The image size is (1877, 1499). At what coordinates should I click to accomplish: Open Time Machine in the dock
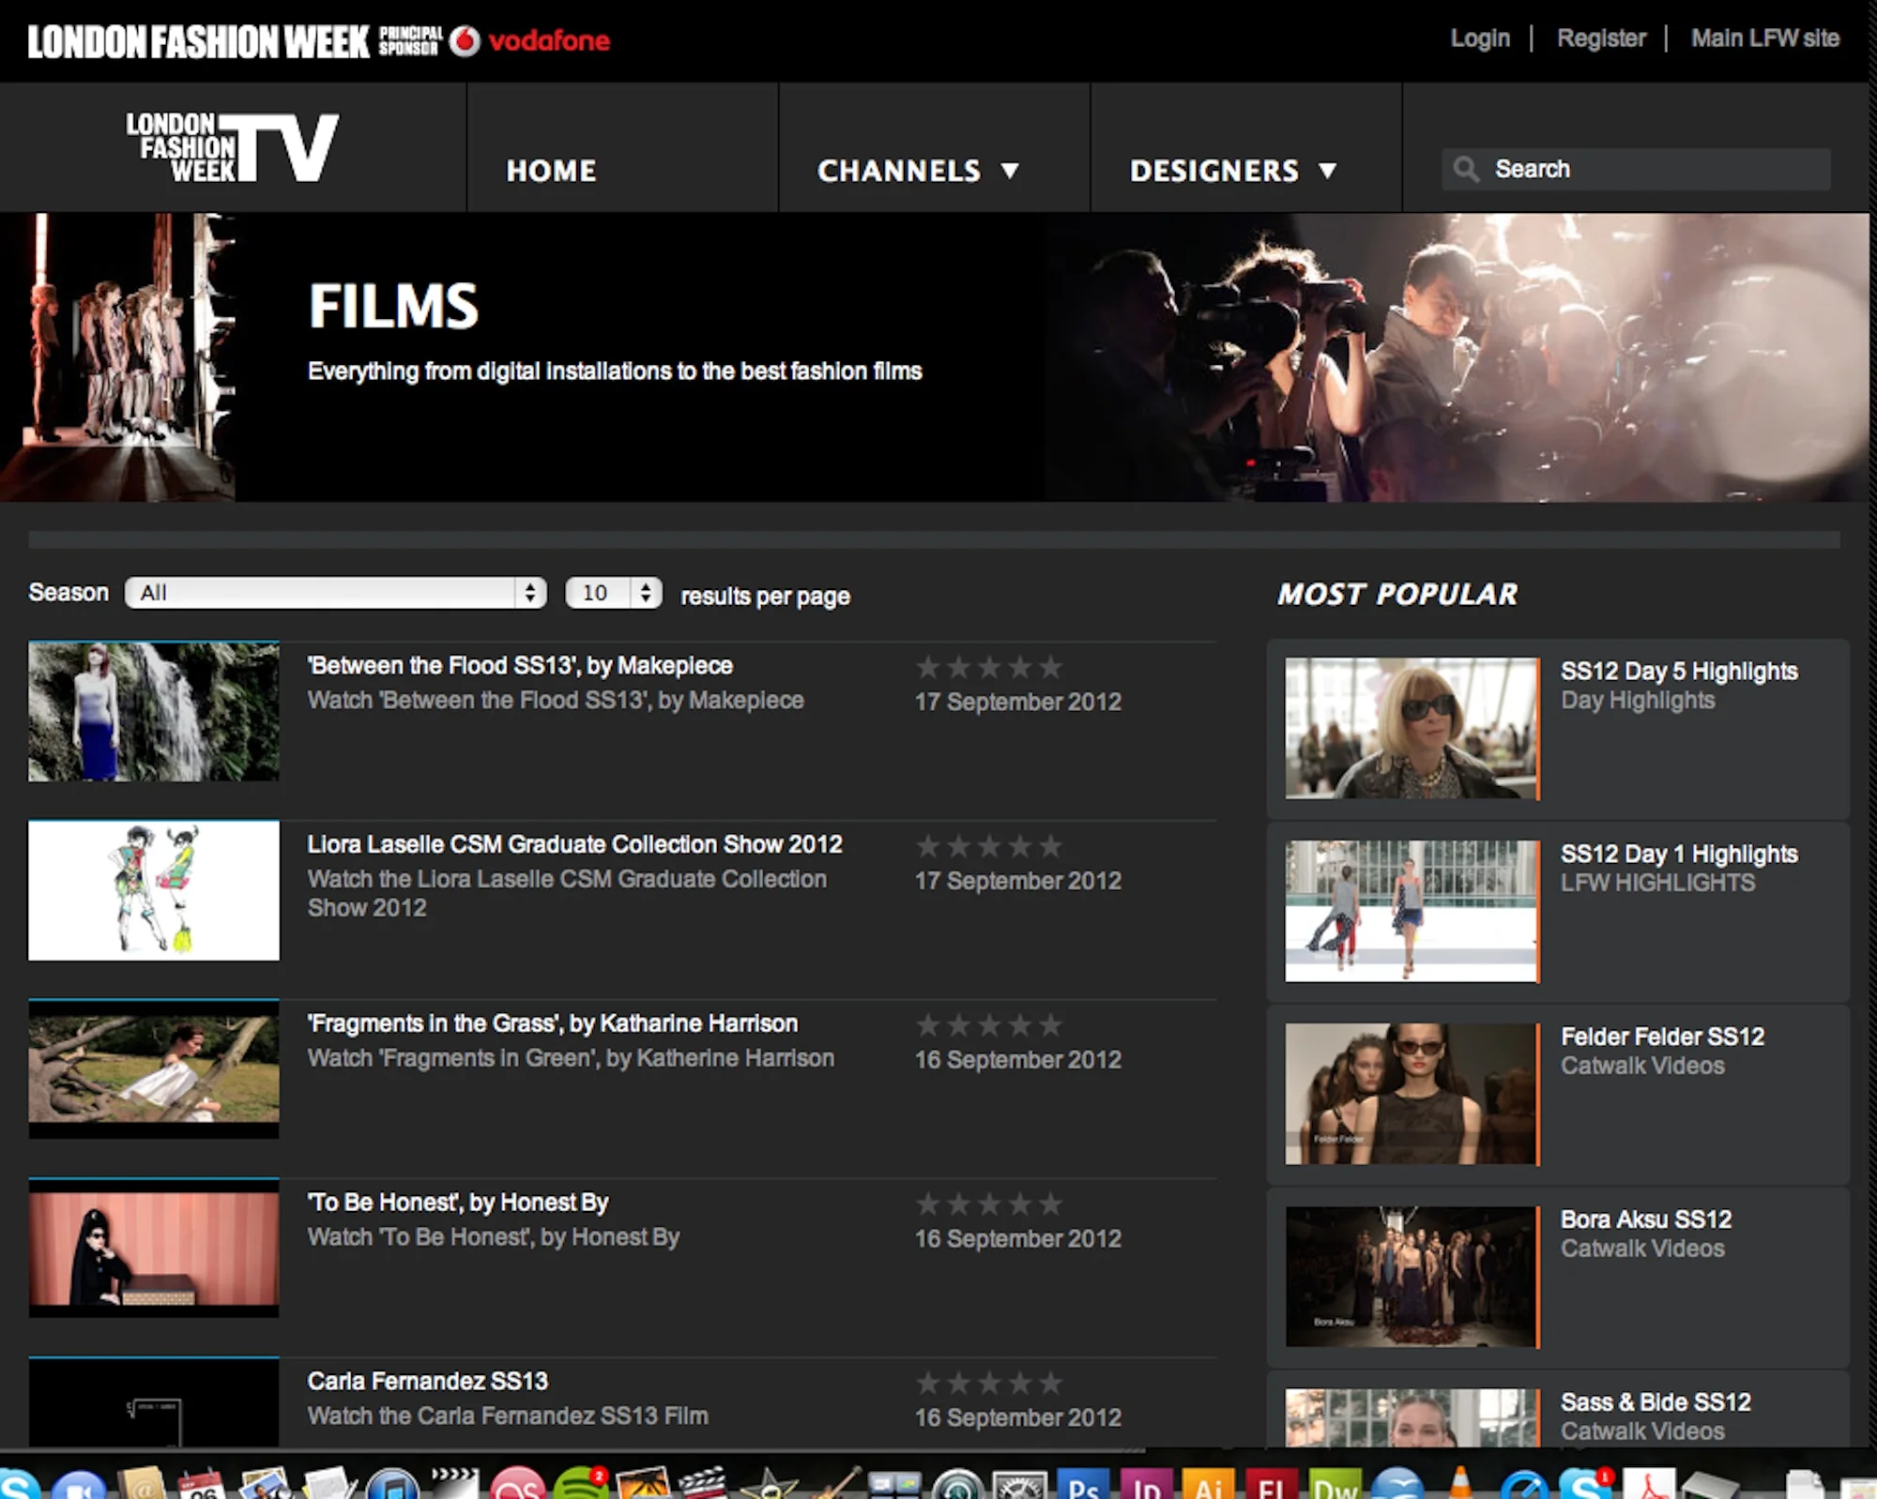[957, 1484]
